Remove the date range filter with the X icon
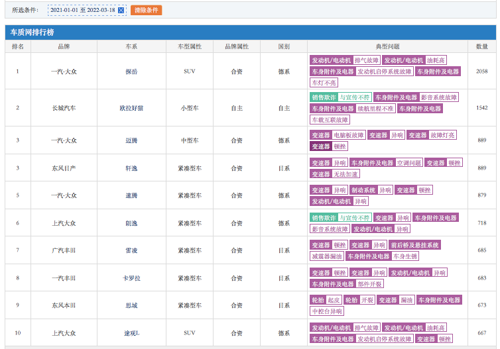This screenshot has width=500, height=349. [x=121, y=11]
